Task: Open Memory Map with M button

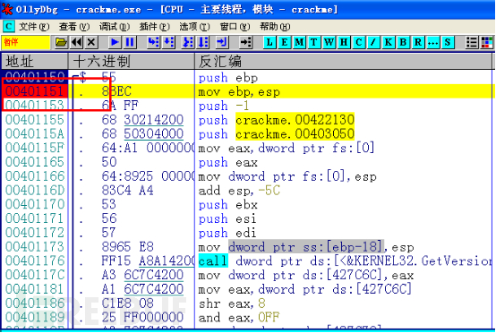Action: (299, 42)
